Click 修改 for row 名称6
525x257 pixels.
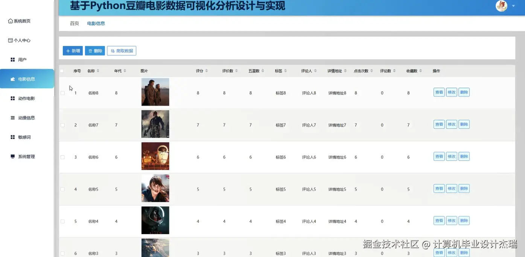[452, 157]
